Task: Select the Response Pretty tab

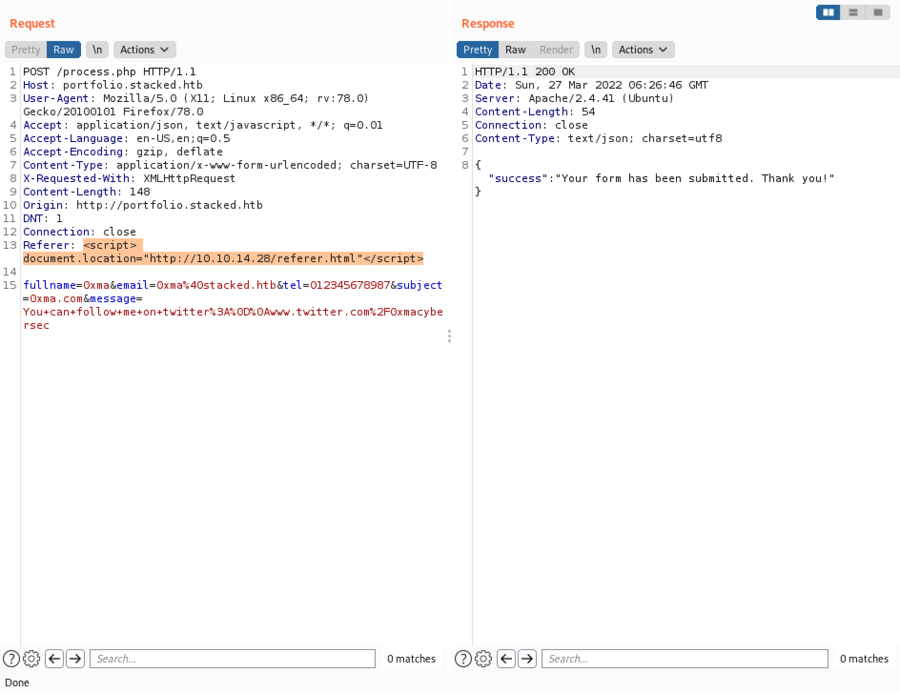Action: pyautogui.click(x=478, y=50)
